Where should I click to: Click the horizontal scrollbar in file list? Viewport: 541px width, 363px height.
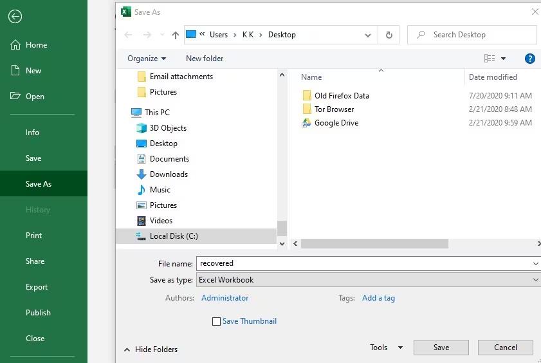[374, 244]
